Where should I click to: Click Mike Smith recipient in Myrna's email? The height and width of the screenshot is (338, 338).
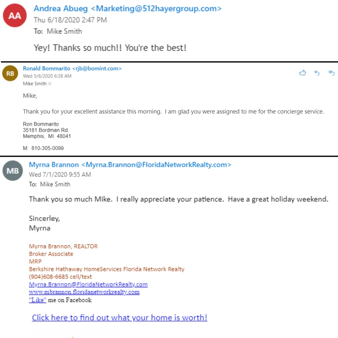pos(55,184)
